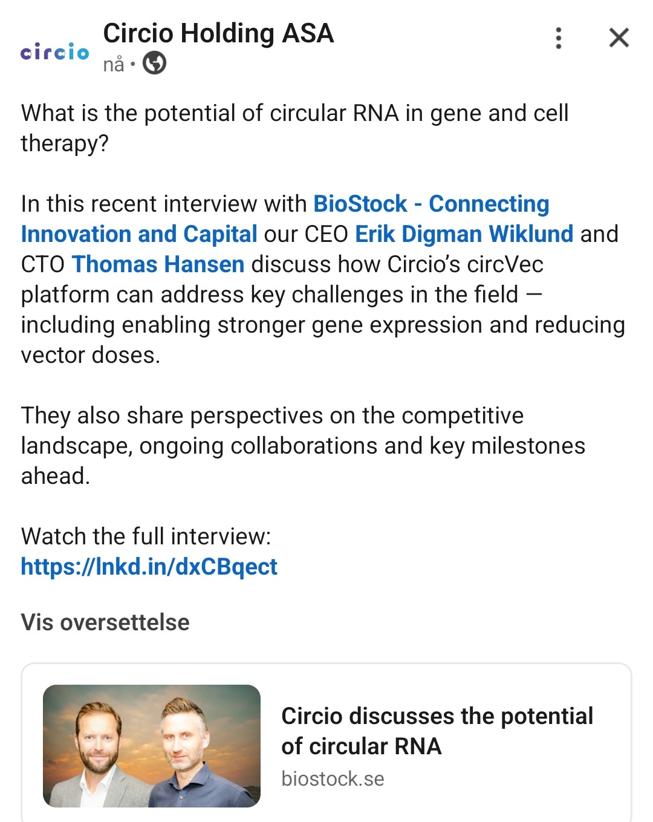The height and width of the screenshot is (822, 653).
Task: Click the Circio company logo
Action: point(54,52)
